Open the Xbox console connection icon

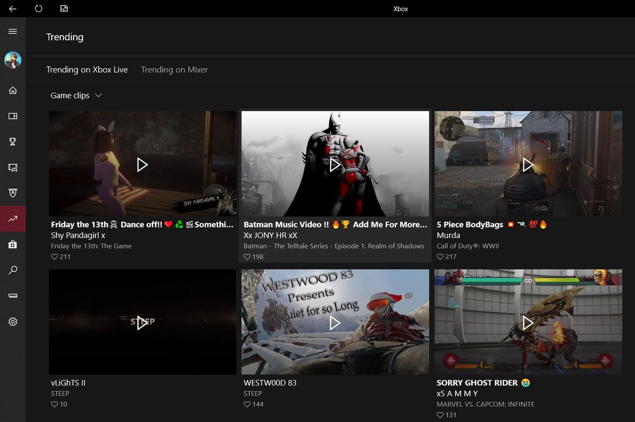click(x=13, y=295)
